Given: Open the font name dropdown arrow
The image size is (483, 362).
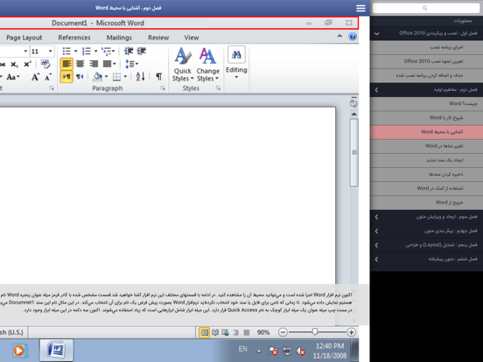Looking at the screenshot, I should pos(25,51).
